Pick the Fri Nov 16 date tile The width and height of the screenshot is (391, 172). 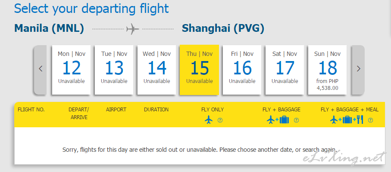[242, 70]
